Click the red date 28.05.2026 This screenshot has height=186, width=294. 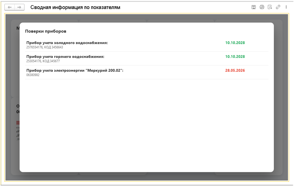[x=235, y=70]
